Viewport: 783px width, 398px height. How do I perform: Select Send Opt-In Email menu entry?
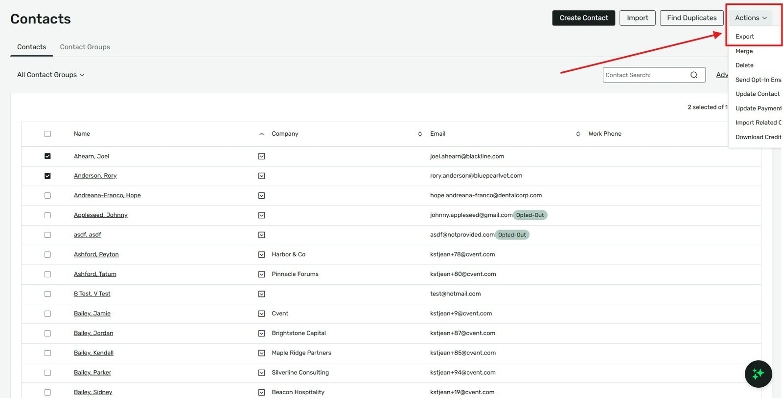tap(758, 80)
